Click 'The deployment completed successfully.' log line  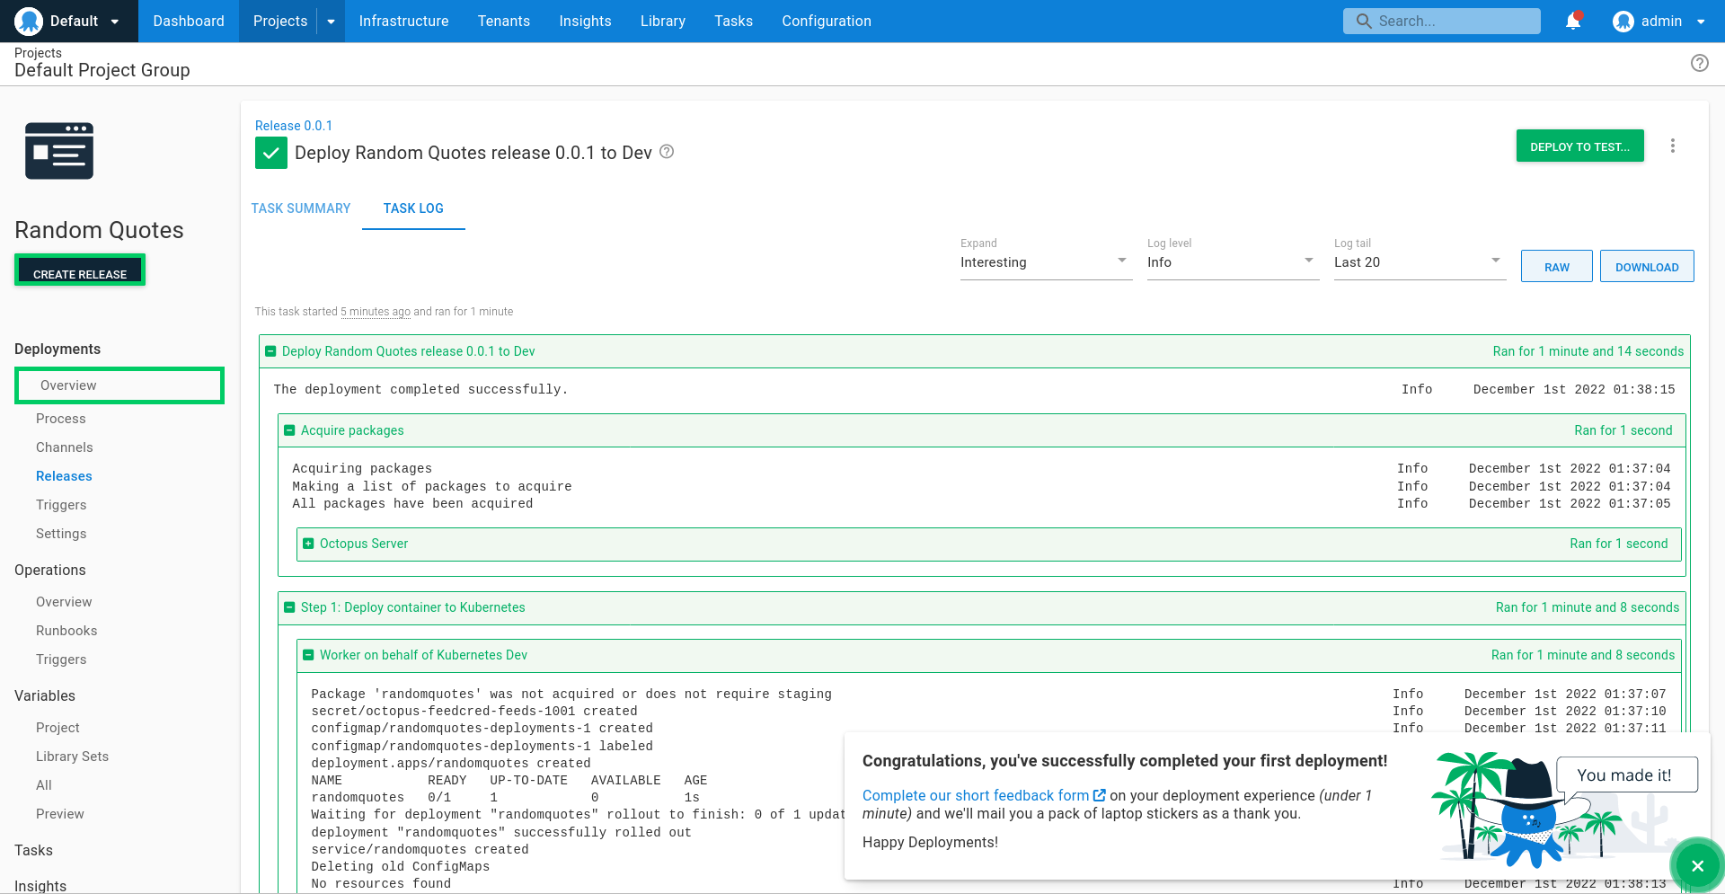tap(420, 390)
